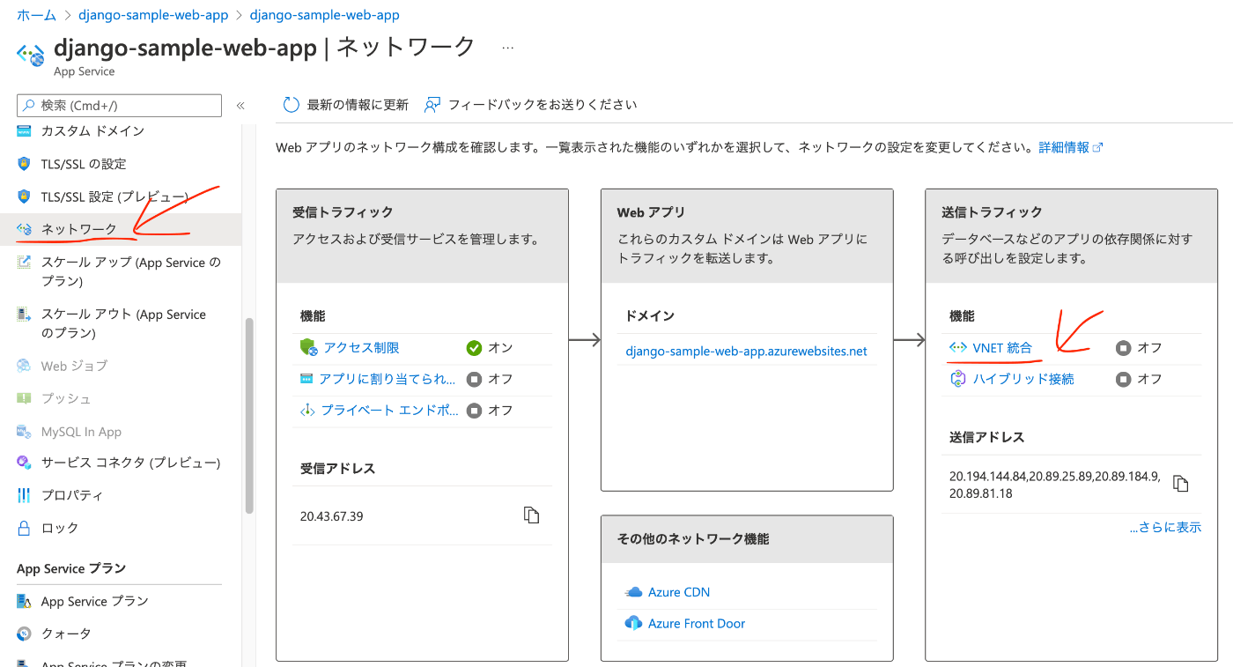This screenshot has height=667, width=1233.
Task: Click the ネットワーク sidebar icon
Action: (x=25, y=229)
